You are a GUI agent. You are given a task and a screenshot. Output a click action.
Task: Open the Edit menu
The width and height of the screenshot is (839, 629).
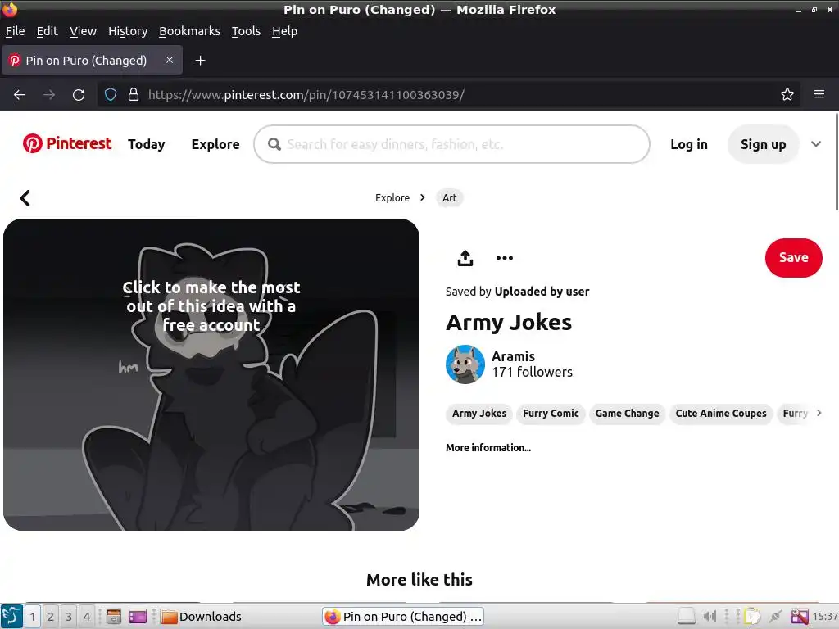click(x=47, y=31)
